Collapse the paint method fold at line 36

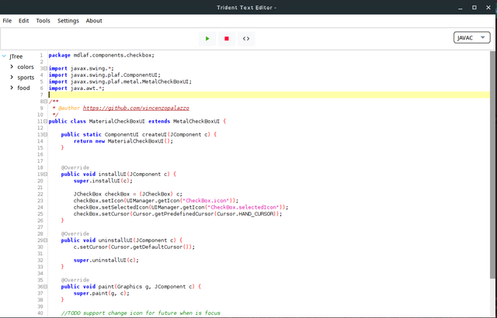point(45,286)
